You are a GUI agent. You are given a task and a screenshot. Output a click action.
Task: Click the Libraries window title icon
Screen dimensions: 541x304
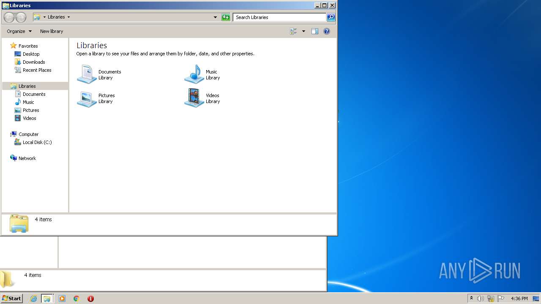(x=5, y=5)
